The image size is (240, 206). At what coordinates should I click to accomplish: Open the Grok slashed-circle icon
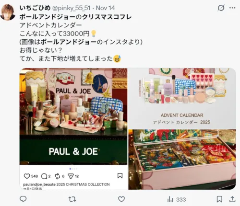tap(221, 8)
